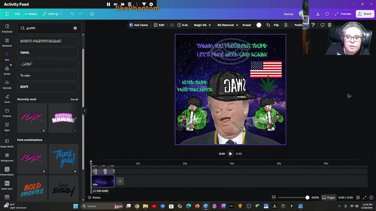Click the Edit image button
Viewport: 376px width, 211px height.
point(159,25)
